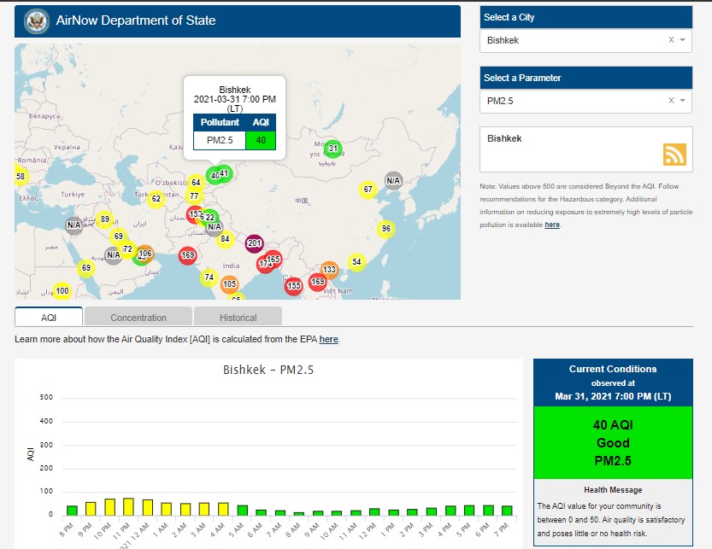Switch to the Concentration tab

tap(138, 318)
